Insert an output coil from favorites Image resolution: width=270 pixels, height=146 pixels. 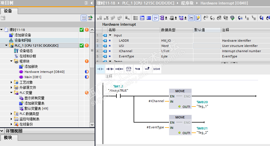coord(119,69)
